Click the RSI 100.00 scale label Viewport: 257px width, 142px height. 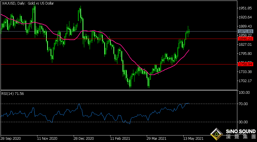[x=244, y=93]
